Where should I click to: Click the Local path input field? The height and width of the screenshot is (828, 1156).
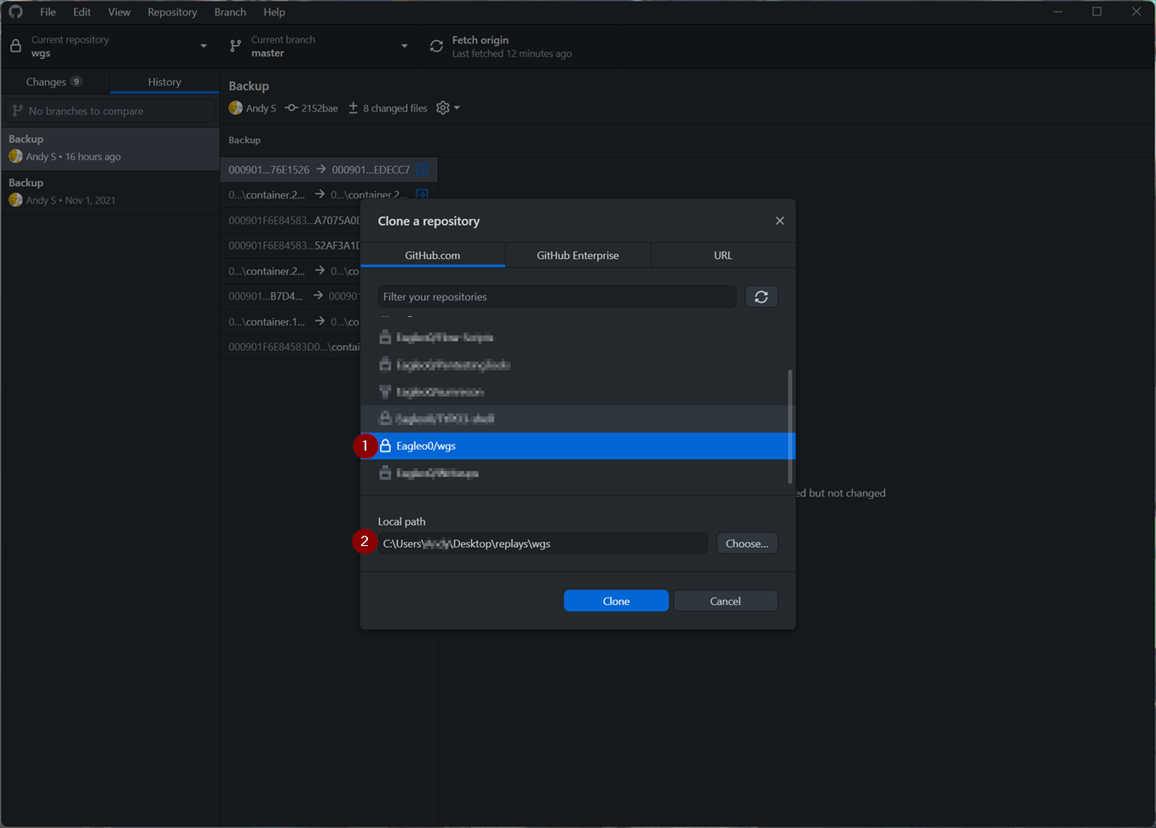pos(543,543)
